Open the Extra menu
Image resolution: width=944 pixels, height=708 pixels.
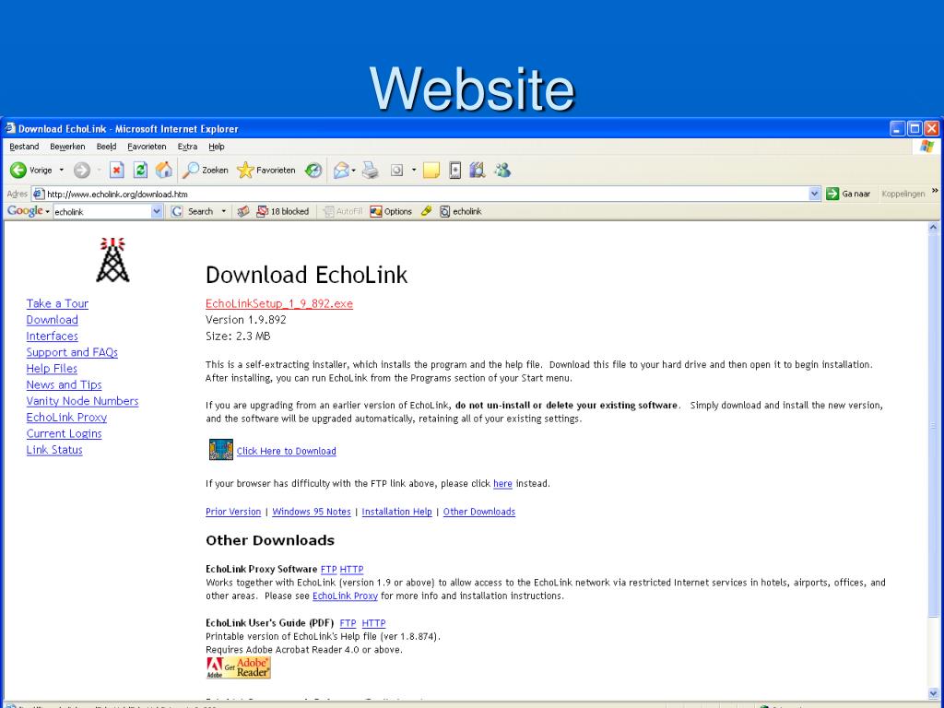coord(187,147)
